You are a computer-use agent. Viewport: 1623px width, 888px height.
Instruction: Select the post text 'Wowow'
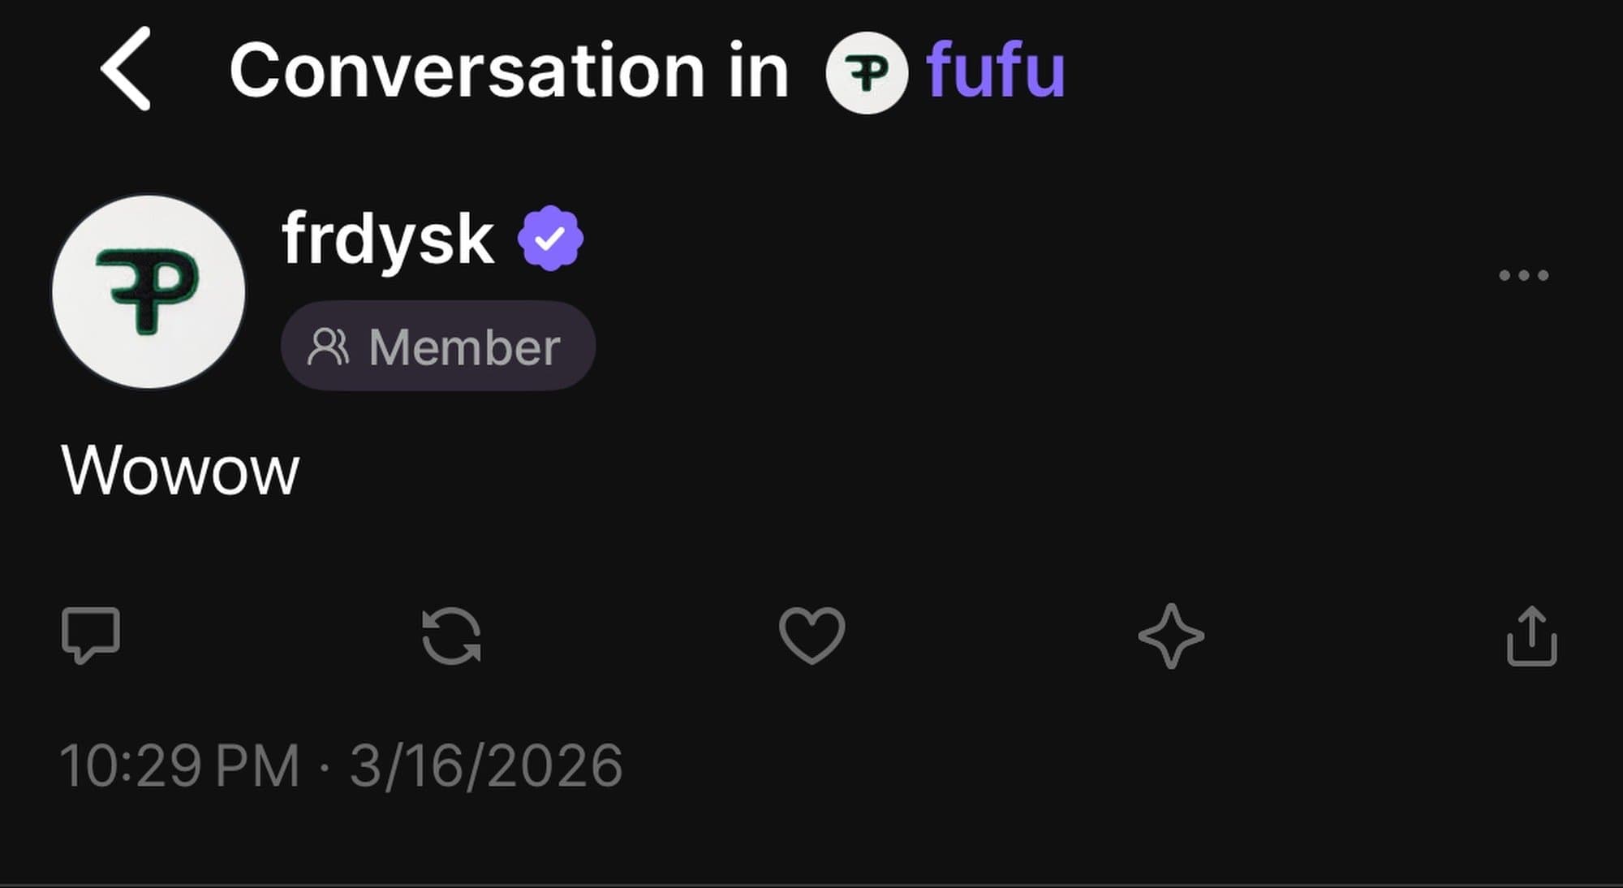click(x=180, y=471)
